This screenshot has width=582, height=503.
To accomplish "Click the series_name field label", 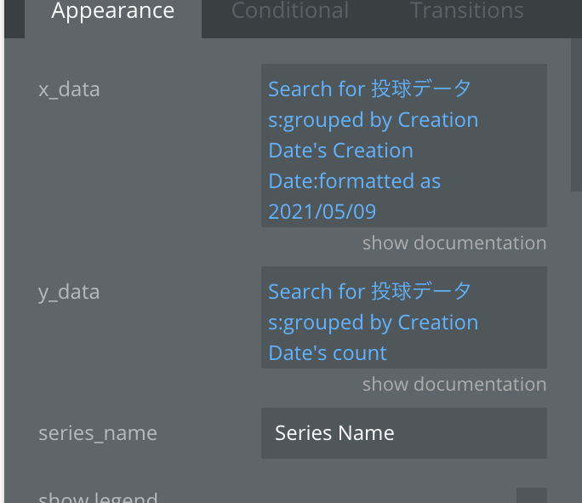I will point(98,433).
